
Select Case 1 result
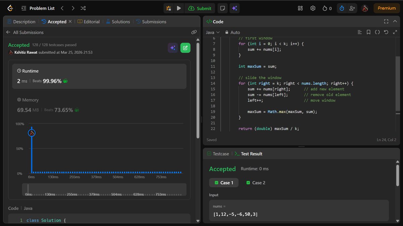click(x=224, y=182)
